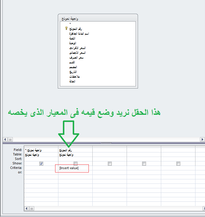This screenshot has width=205, height=217.
Task: Select the column selector above first grid column
Action: coord(41,147)
